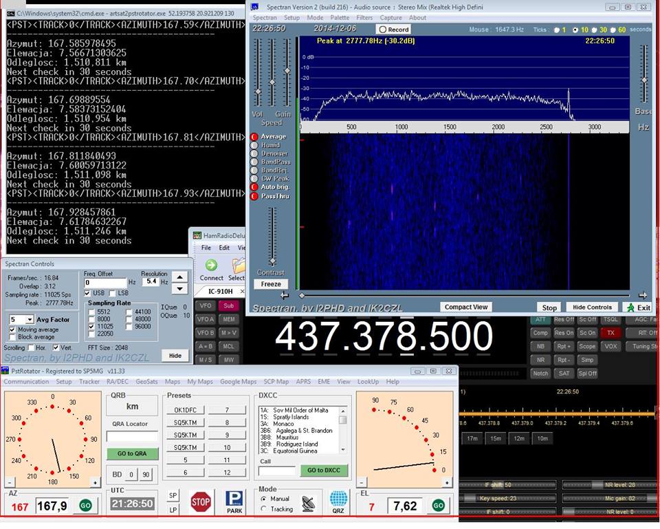Viewport: 660px width, 529px height.
Task: Click the QRA Locator input field
Action: pyautogui.click(x=131, y=437)
